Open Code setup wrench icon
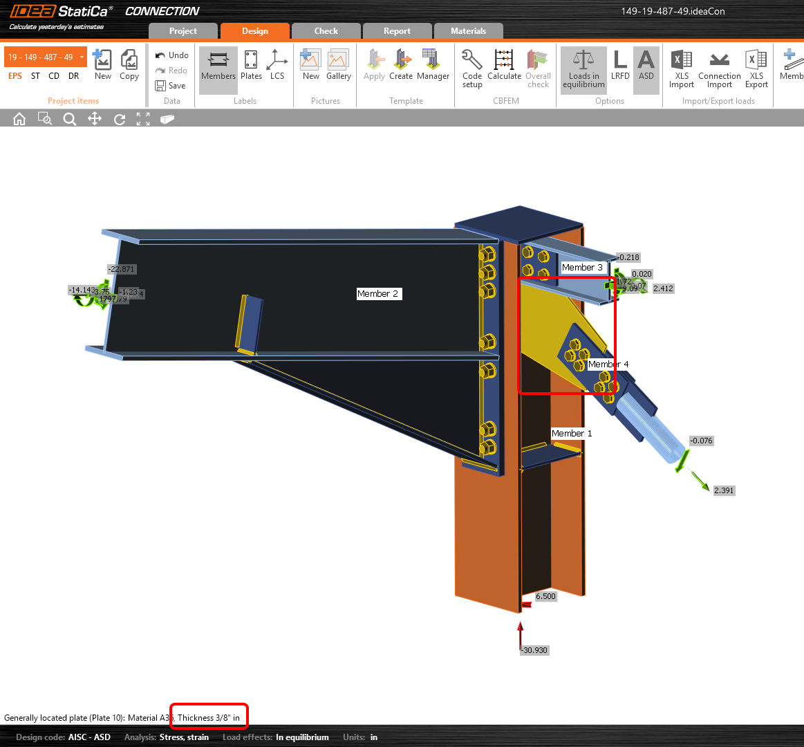The height and width of the screenshot is (747, 804). pyautogui.click(x=472, y=60)
